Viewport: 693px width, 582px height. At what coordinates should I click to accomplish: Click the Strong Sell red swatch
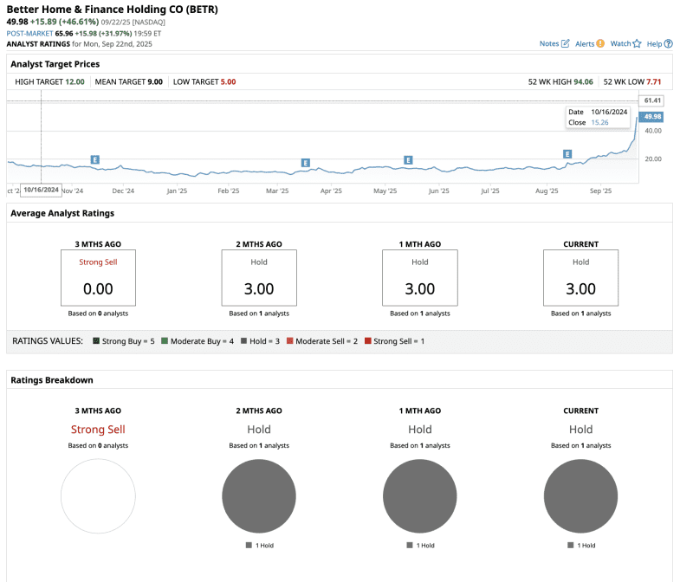point(368,341)
